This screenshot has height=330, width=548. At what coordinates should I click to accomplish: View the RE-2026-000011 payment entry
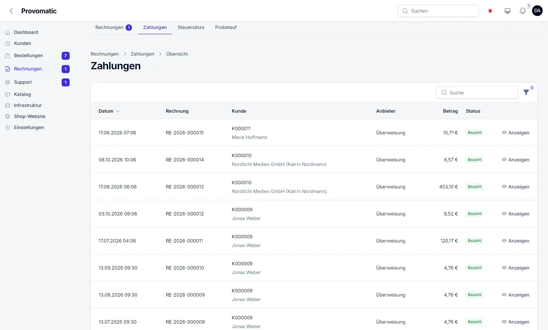[516, 241]
